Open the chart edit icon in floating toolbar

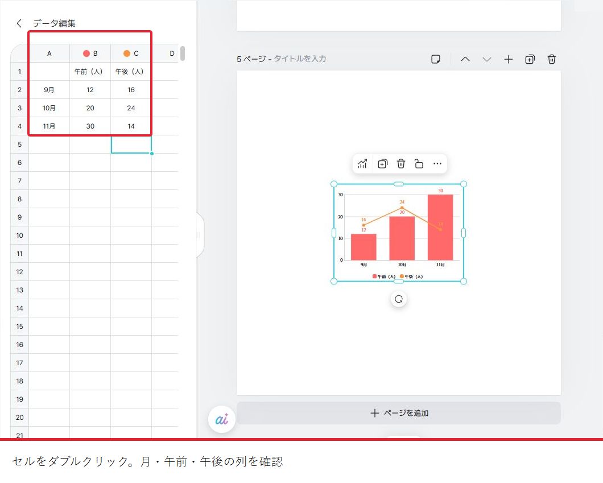click(362, 164)
